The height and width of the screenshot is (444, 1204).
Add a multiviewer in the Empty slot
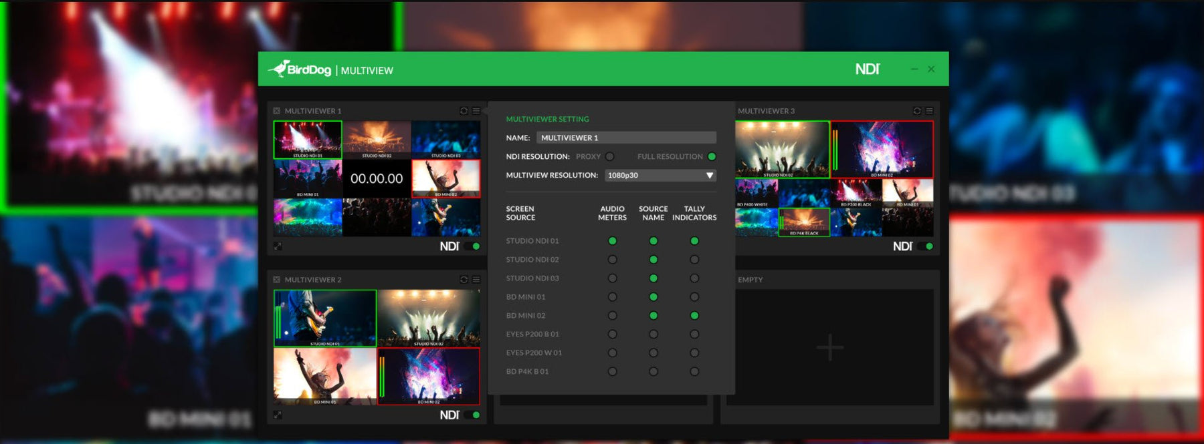click(x=829, y=347)
